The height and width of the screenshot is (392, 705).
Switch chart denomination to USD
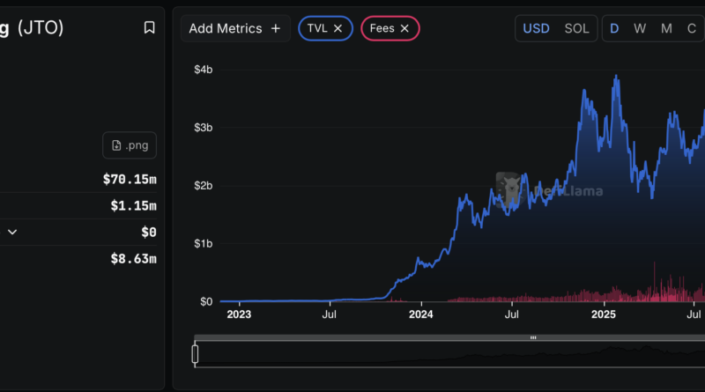[x=536, y=28]
